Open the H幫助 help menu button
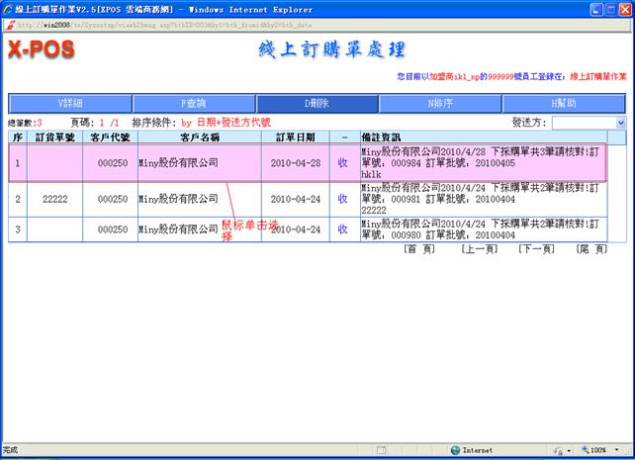This screenshot has height=460, width=635. click(x=563, y=103)
